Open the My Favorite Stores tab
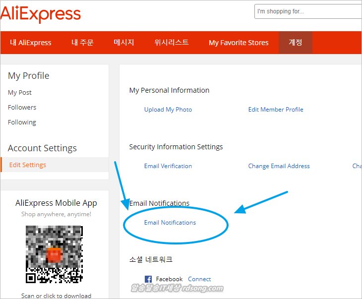The height and width of the screenshot is (299, 362). (239, 43)
